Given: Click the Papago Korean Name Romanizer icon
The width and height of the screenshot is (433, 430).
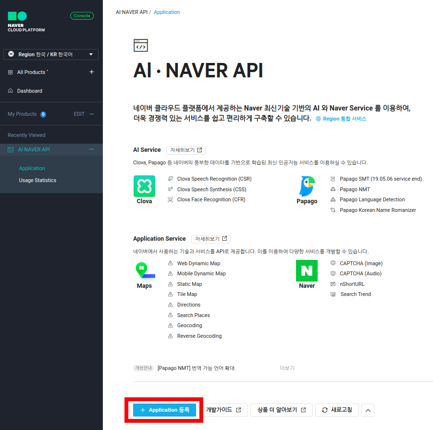Looking at the screenshot, I should click(333, 210).
